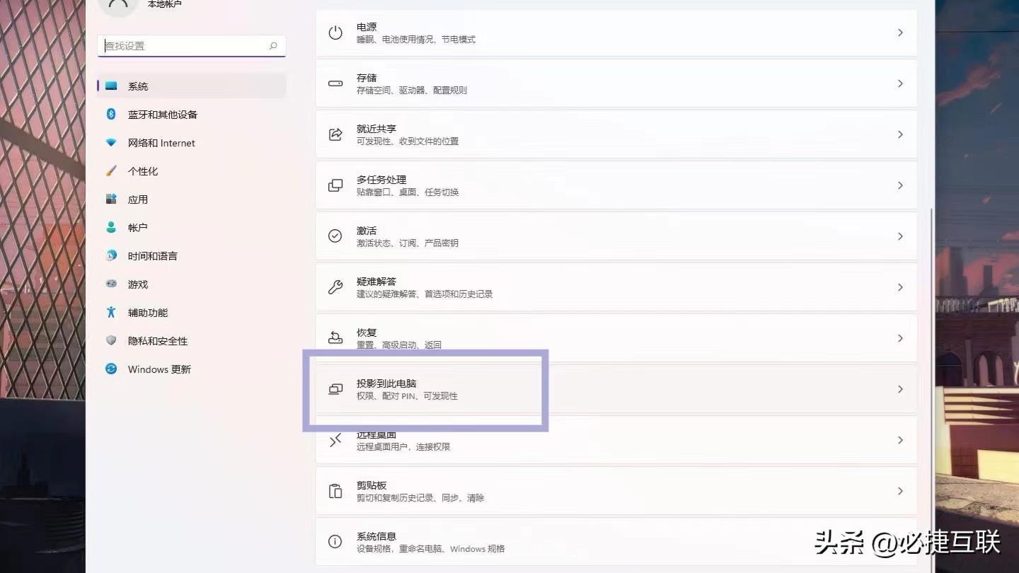Open 个性化 via its paintbrush icon
Screen dimensions: 1019x573
click(111, 170)
